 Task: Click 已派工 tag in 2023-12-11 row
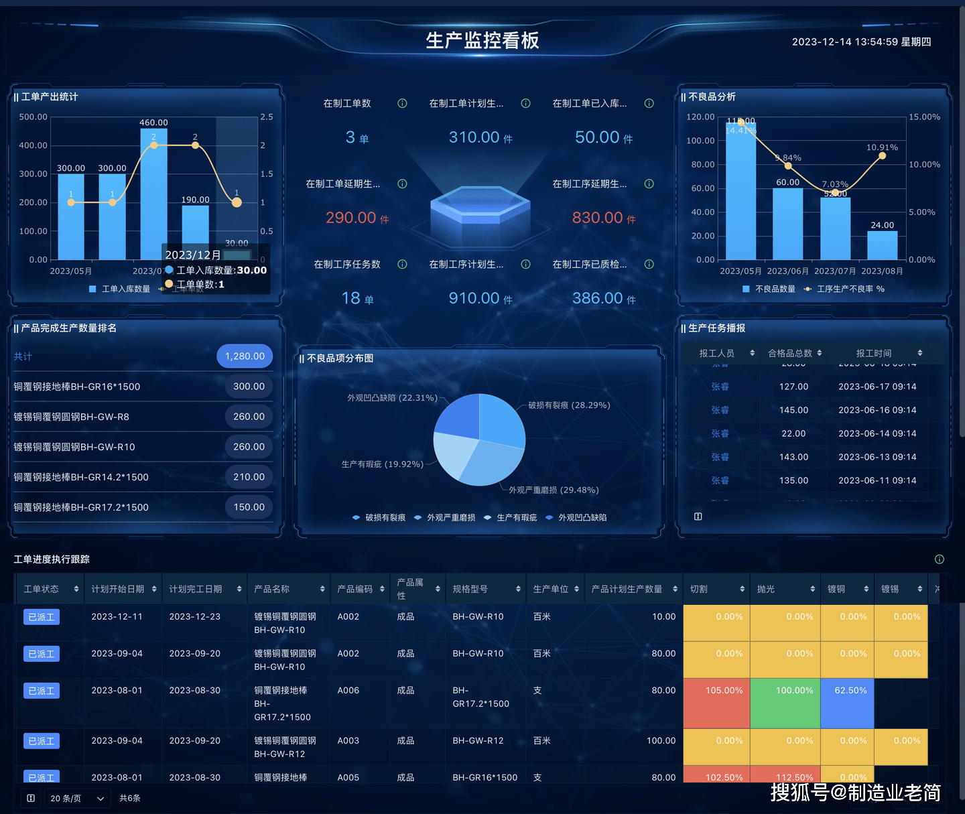tap(42, 617)
